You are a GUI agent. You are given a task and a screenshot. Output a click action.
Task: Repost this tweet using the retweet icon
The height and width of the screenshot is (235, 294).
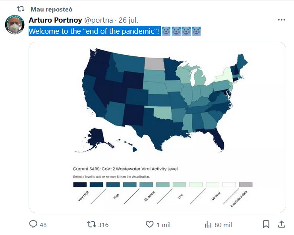[91, 224]
